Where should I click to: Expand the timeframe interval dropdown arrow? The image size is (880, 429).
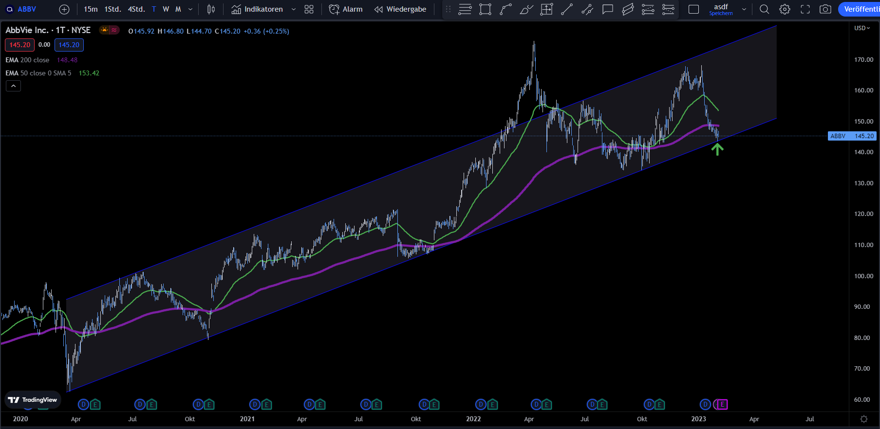[x=190, y=9]
